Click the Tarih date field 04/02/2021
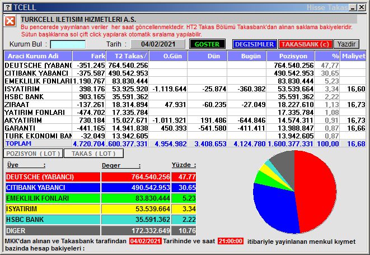Image resolution: width=370 pixels, height=255 pixels. [158, 44]
